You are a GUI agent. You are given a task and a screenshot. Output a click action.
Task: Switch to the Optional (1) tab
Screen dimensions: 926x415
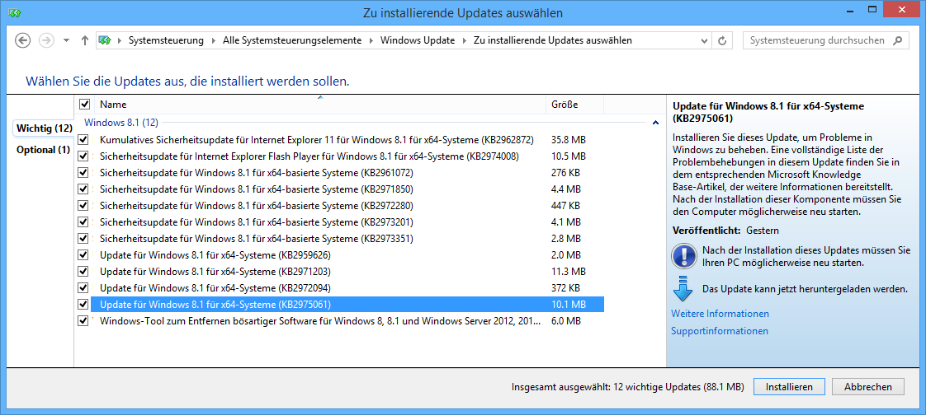click(x=43, y=150)
